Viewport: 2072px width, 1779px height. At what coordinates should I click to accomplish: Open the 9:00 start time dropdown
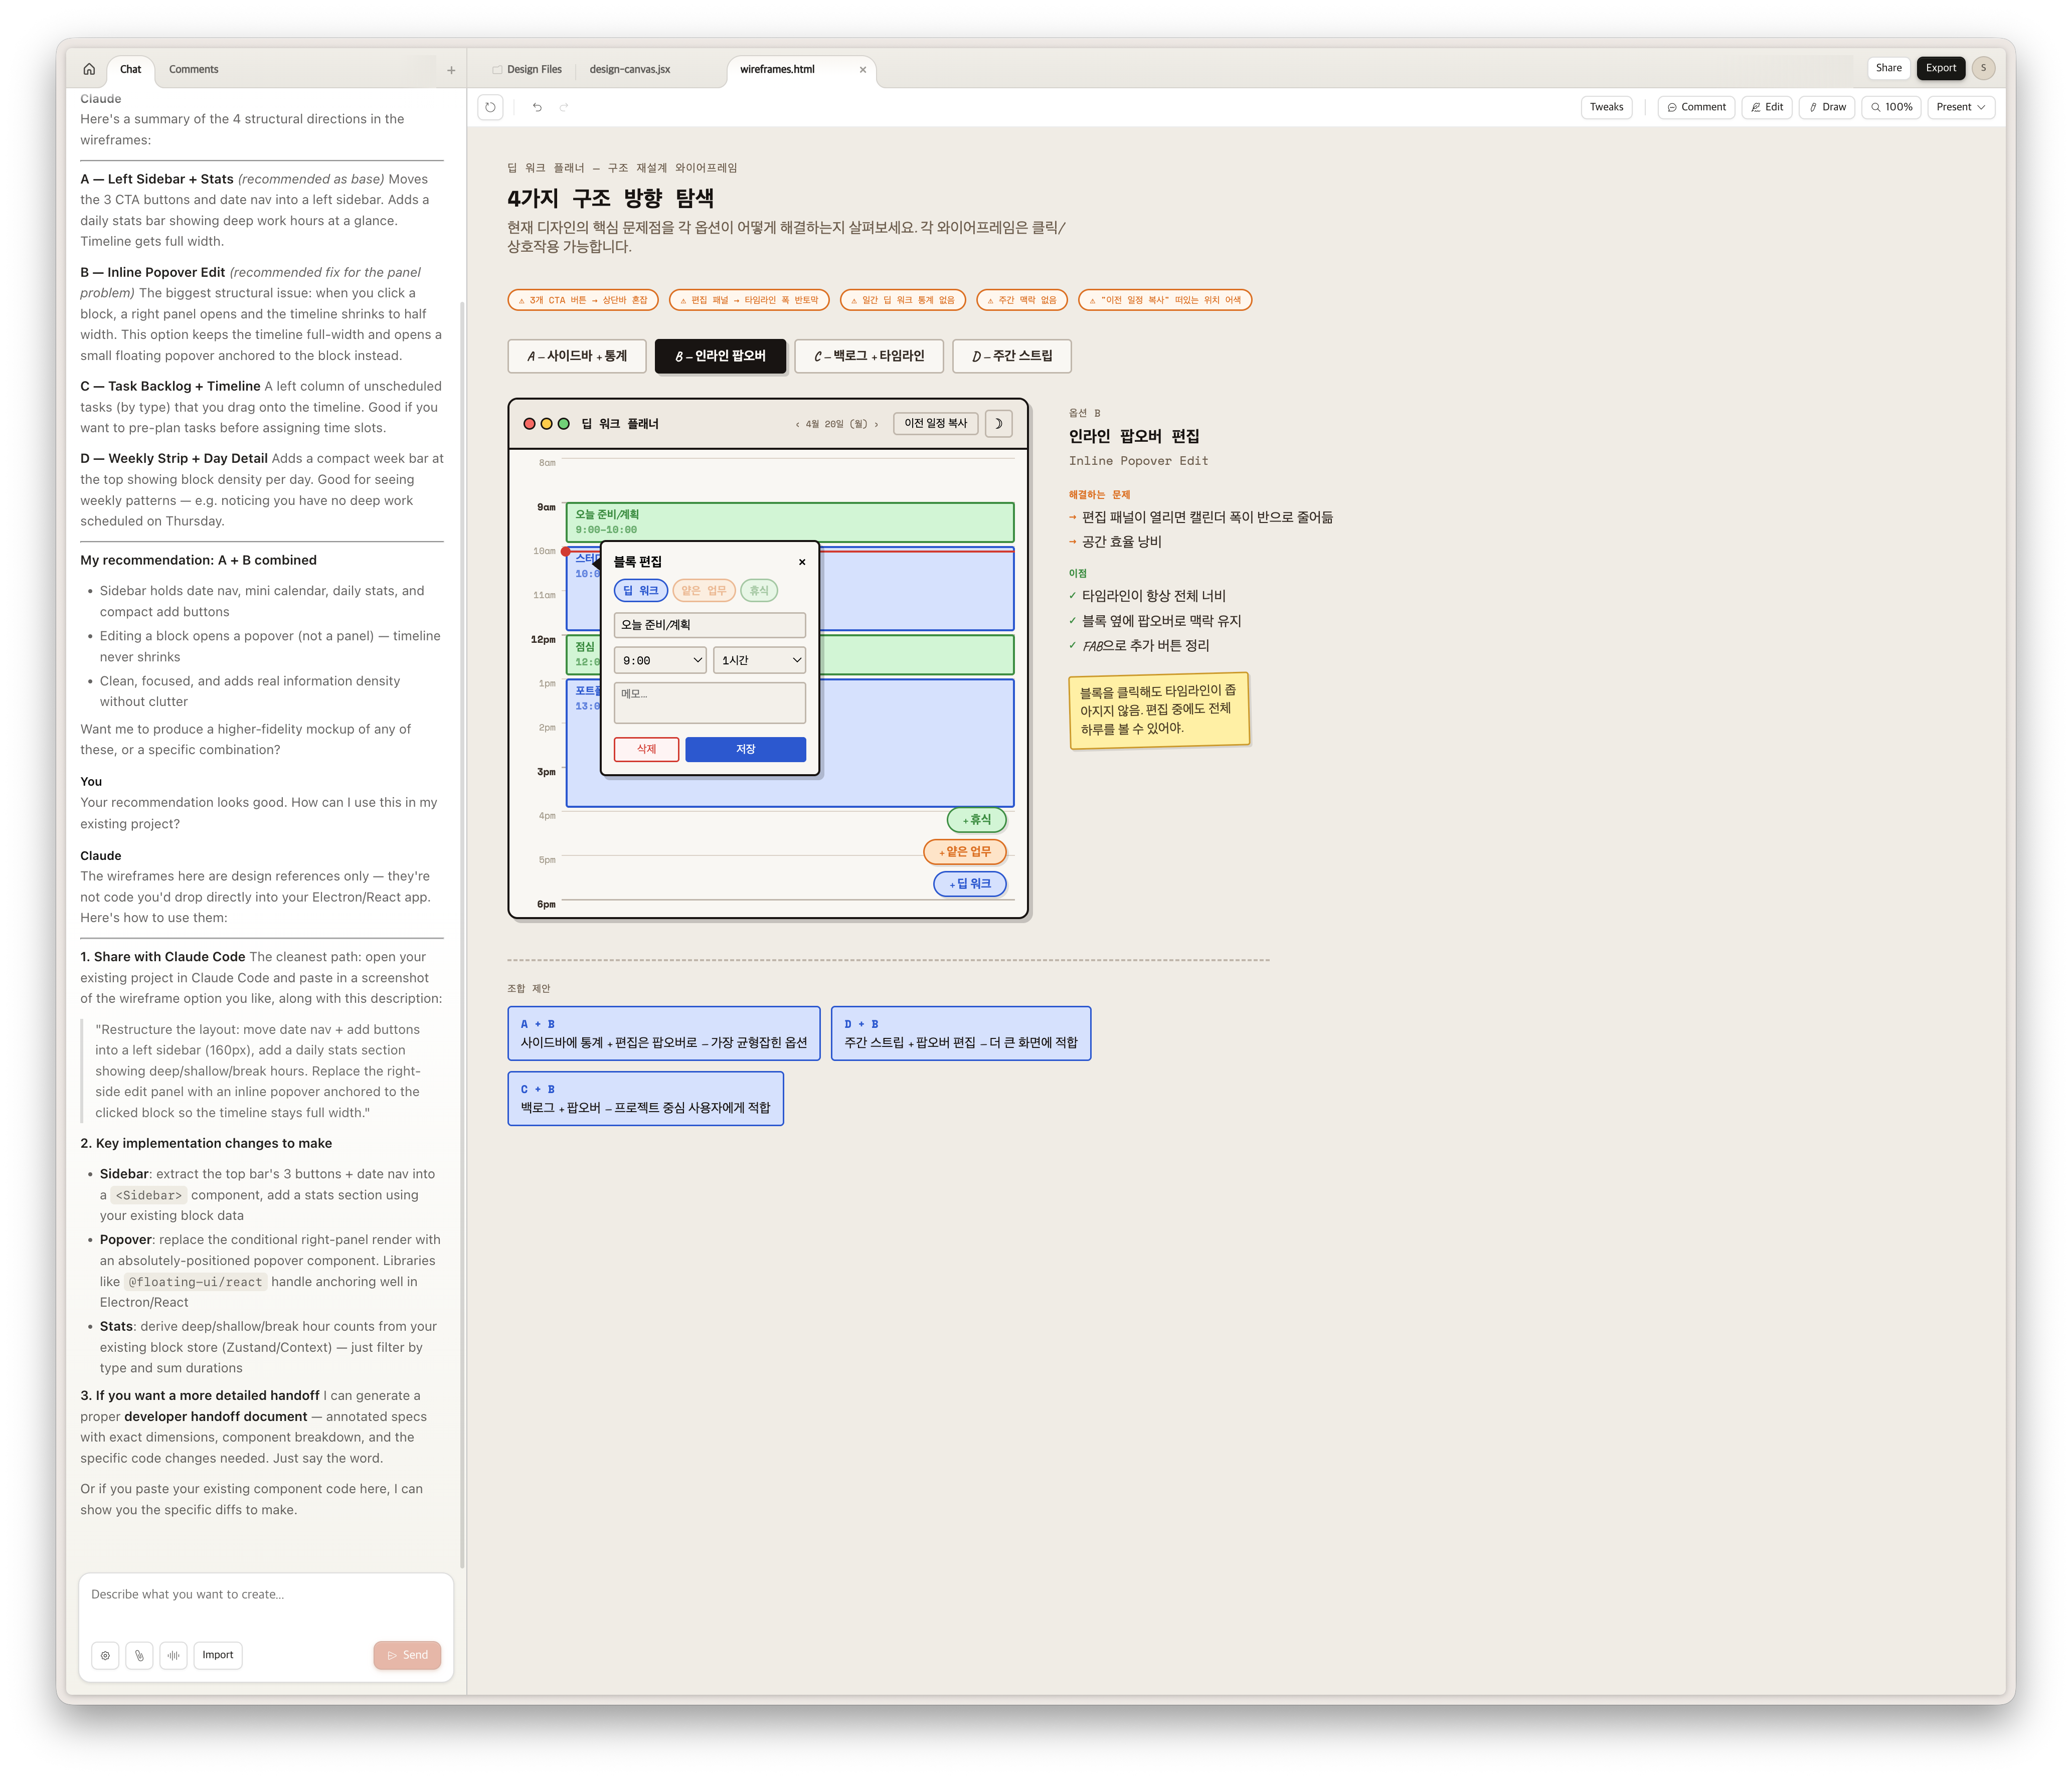pos(660,660)
